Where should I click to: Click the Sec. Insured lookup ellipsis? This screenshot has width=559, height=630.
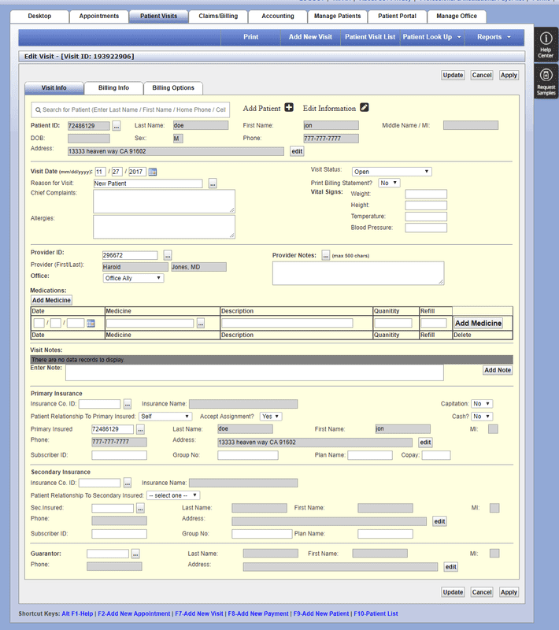[x=140, y=508]
